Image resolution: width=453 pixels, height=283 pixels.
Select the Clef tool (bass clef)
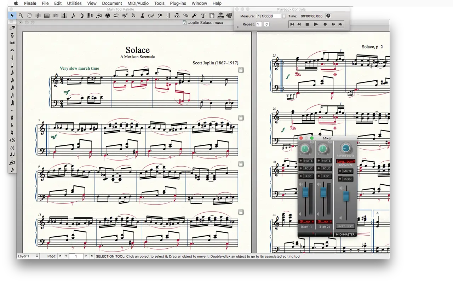[x=160, y=16]
